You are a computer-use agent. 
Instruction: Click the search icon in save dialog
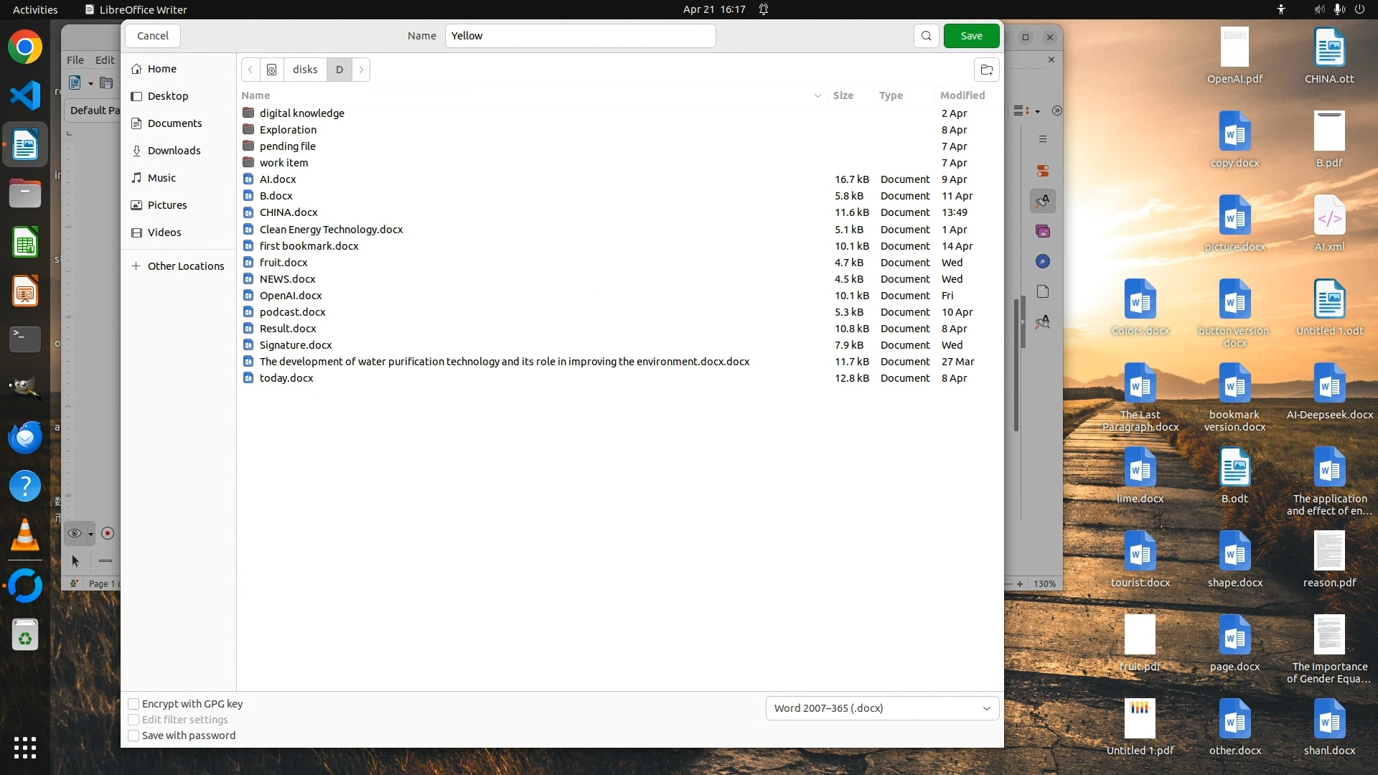pos(926,36)
